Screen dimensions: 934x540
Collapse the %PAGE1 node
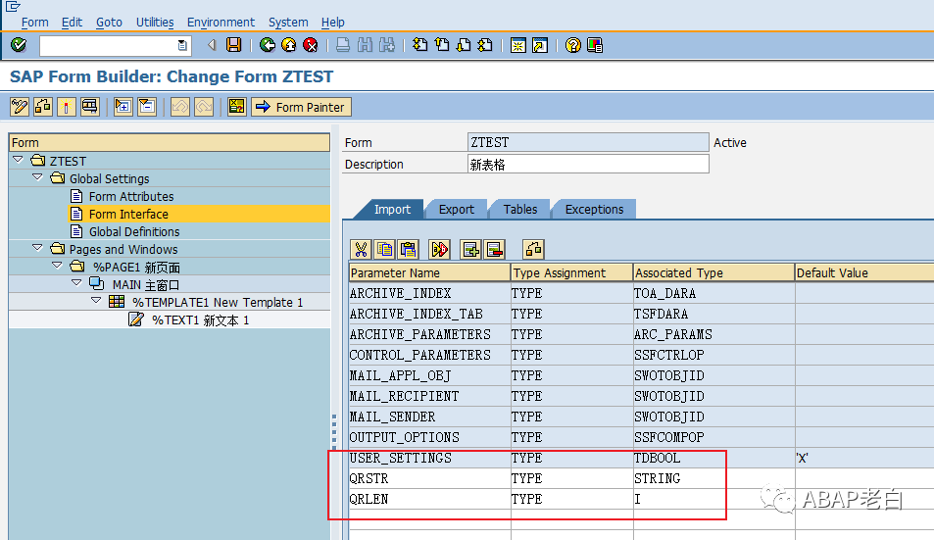point(57,266)
